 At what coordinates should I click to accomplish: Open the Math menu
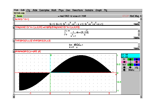(54, 10)
